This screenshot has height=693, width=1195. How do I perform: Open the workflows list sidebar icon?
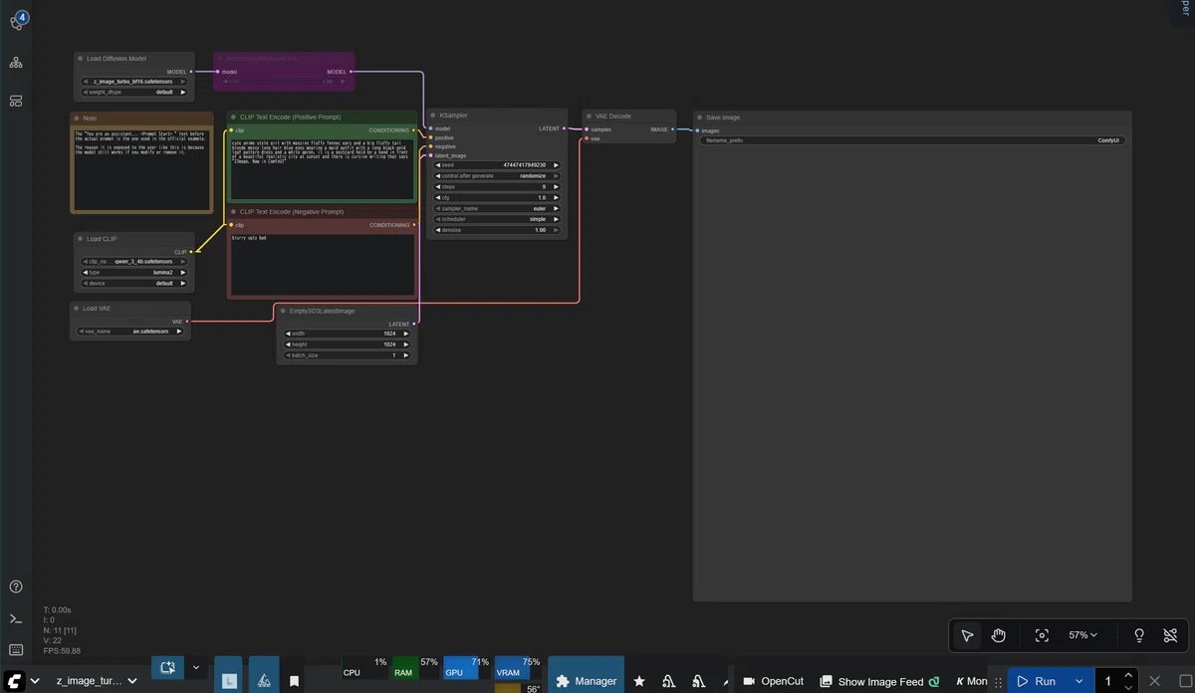coord(16,101)
